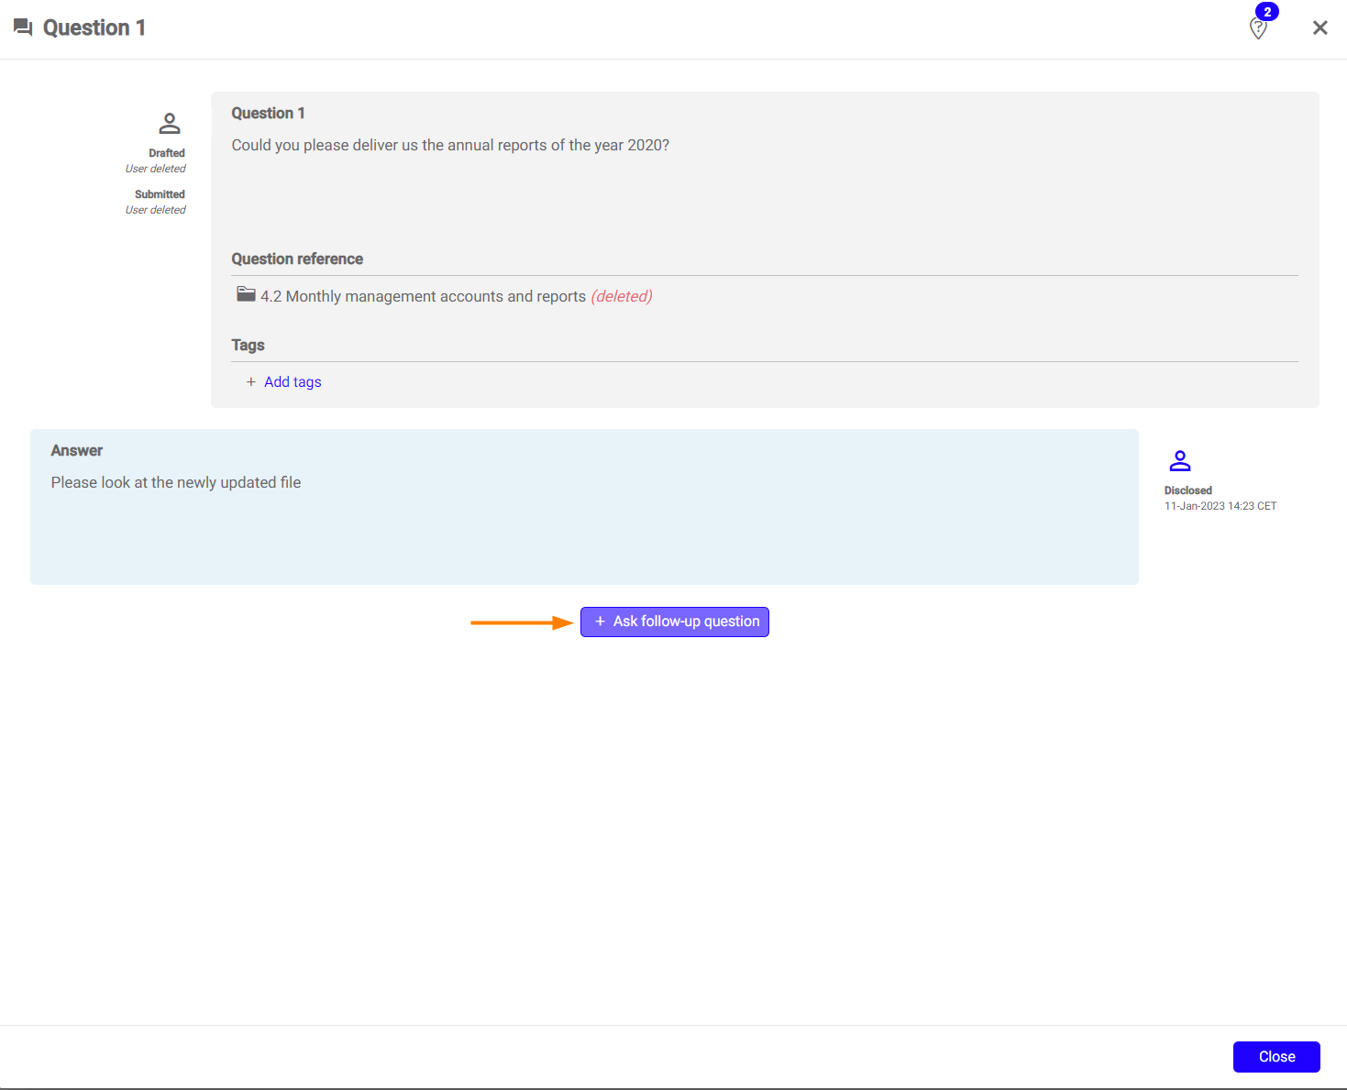
Task: Click the drafted user avatar icon
Action: click(x=170, y=123)
